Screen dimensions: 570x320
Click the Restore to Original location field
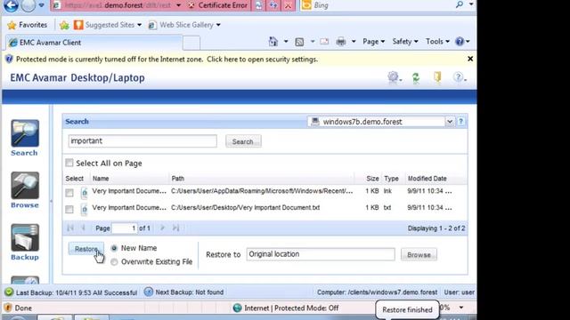[321, 254]
